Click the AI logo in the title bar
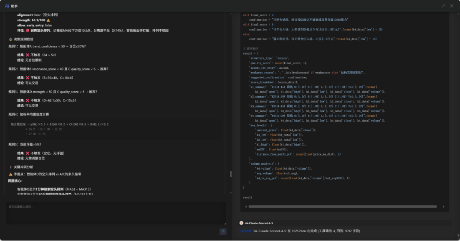Screen dimensions: 460x241 tap(7, 6)
